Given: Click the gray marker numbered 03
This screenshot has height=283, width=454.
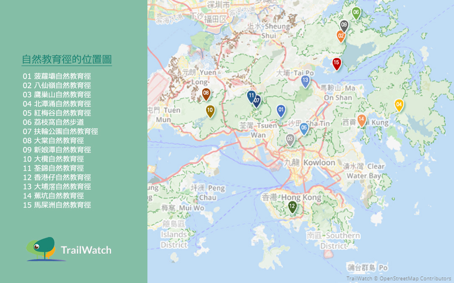Looking at the screenshot, I should 290,139.
